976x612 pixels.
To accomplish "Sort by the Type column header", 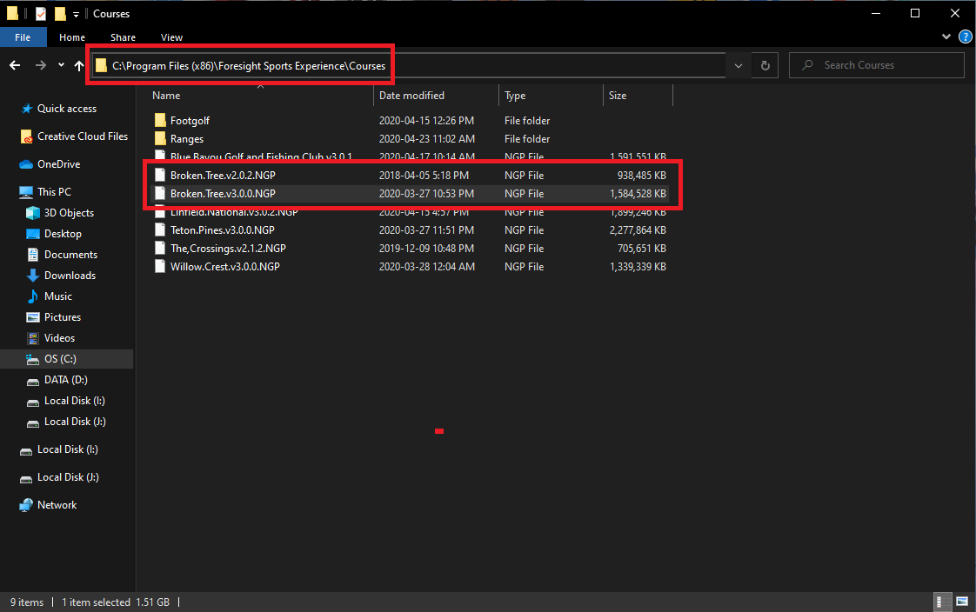I will (x=551, y=95).
